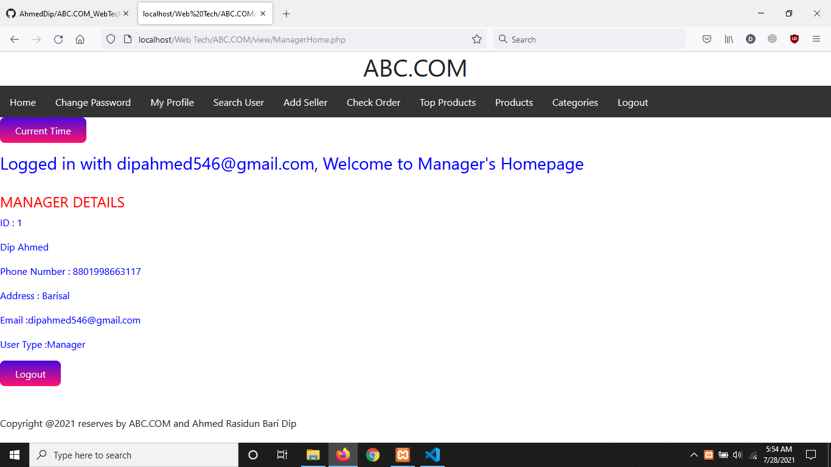The image size is (831, 467).
Task: Select the Change Password menu item
Action: point(92,102)
